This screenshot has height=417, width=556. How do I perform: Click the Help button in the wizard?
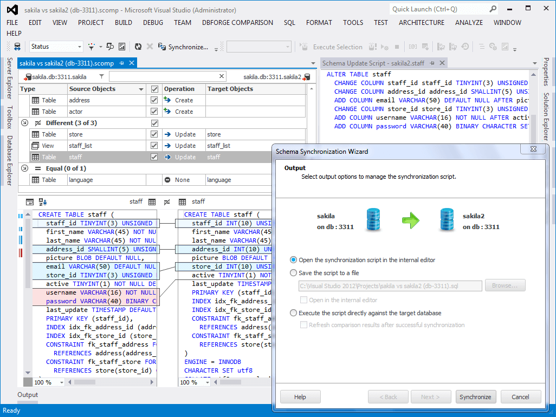[x=300, y=397]
